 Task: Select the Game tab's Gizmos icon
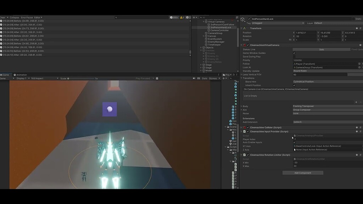213,79
